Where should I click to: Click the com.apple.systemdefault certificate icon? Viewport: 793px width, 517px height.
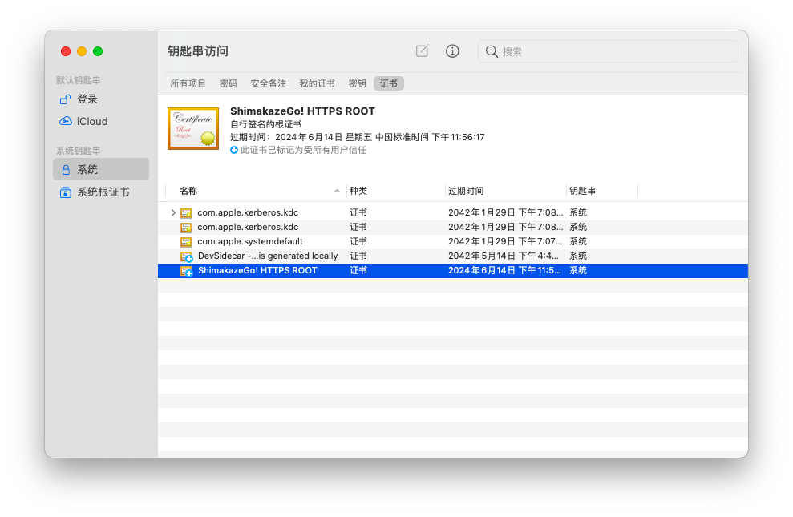(186, 242)
